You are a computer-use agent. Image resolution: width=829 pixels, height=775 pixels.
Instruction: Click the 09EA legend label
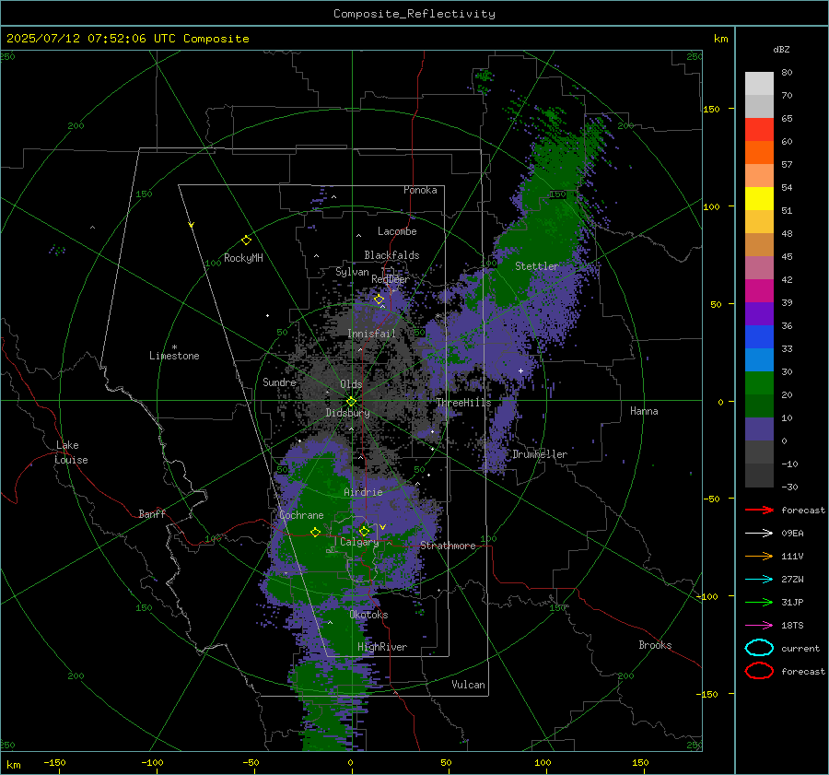792,534
